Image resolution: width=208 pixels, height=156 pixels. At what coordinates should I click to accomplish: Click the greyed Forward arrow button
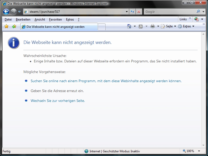tap(14, 12)
